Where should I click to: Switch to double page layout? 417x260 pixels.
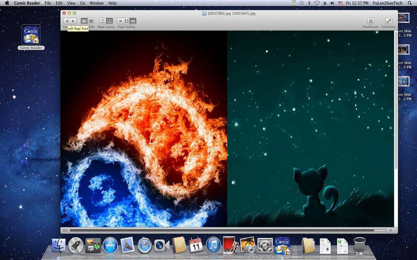(109, 21)
